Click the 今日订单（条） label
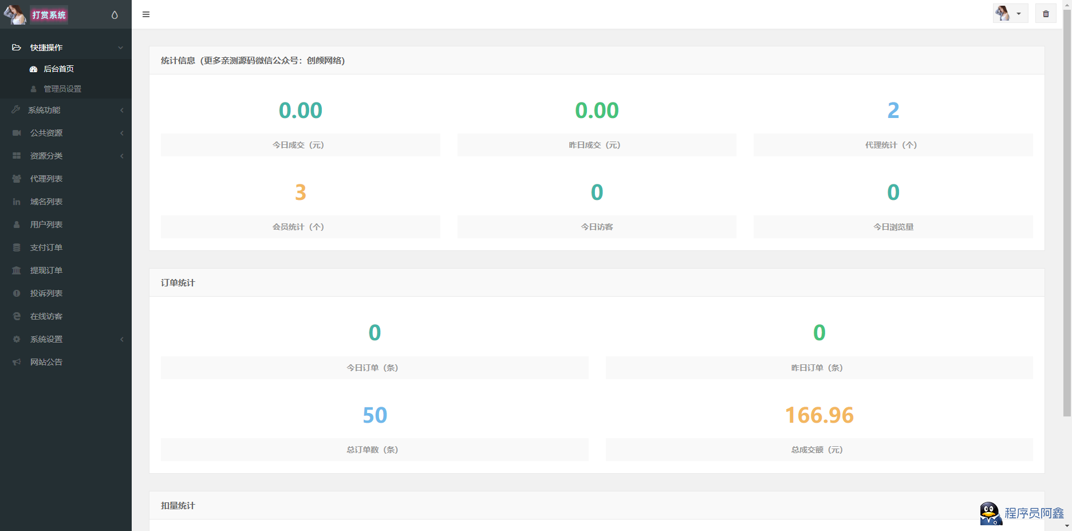1072x531 pixels. click(x=372, y=368)
